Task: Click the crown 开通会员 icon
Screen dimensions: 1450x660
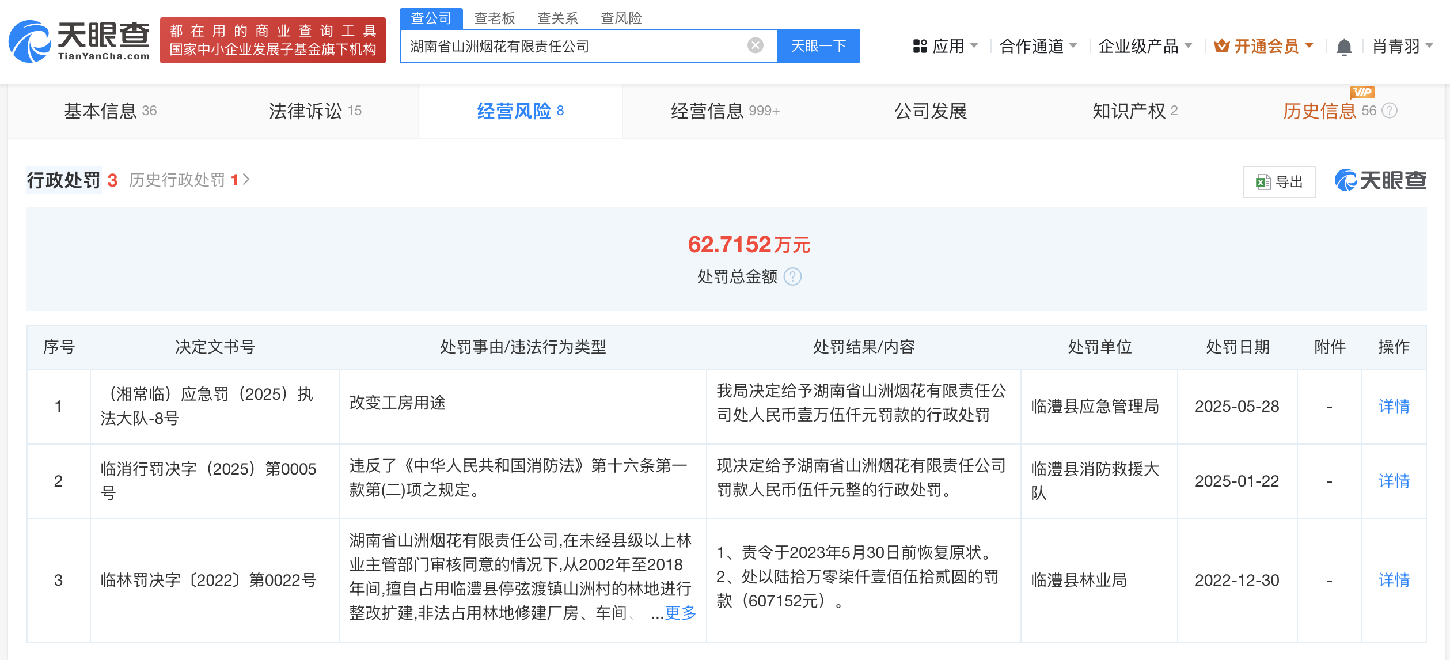Action: click(1221, 46)
